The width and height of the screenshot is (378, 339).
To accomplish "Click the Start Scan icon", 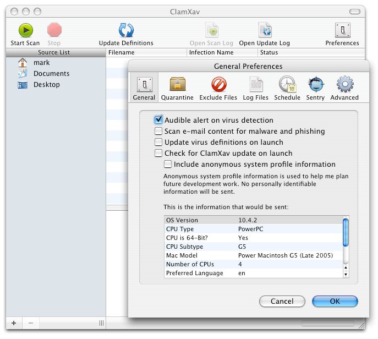I will pyautogui.click(x=25, y=30).
